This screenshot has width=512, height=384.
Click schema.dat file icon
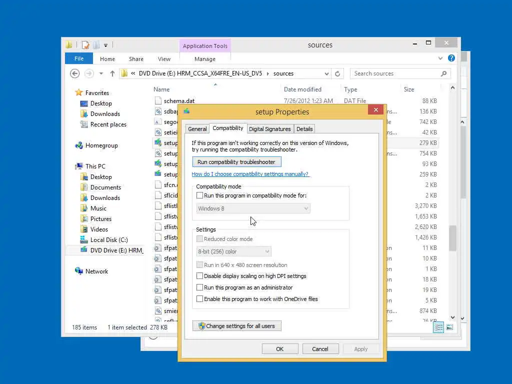click(x=158, y=100)
